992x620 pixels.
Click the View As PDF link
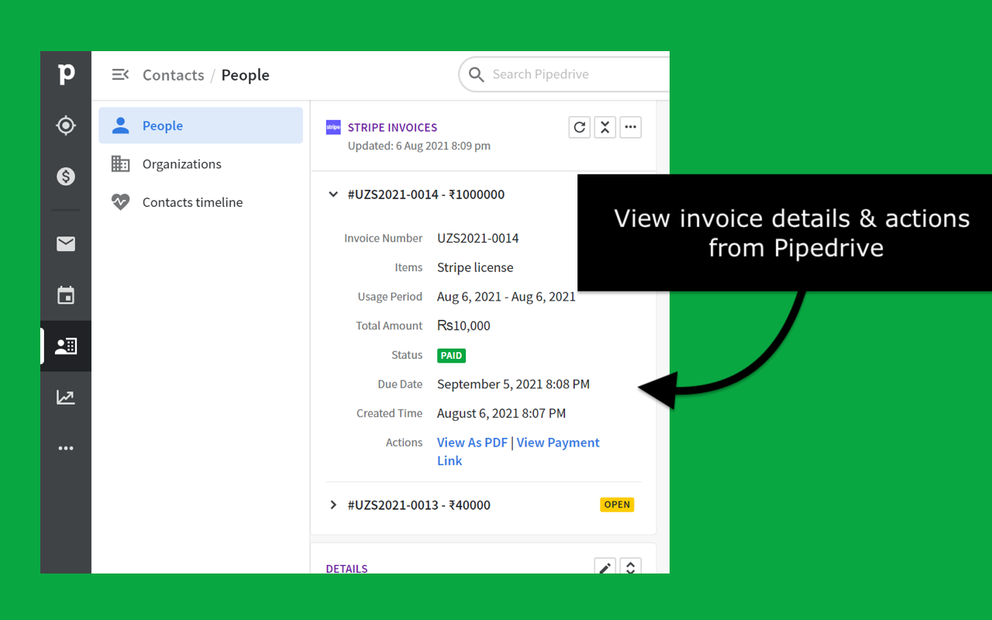(x=472, y=443)
